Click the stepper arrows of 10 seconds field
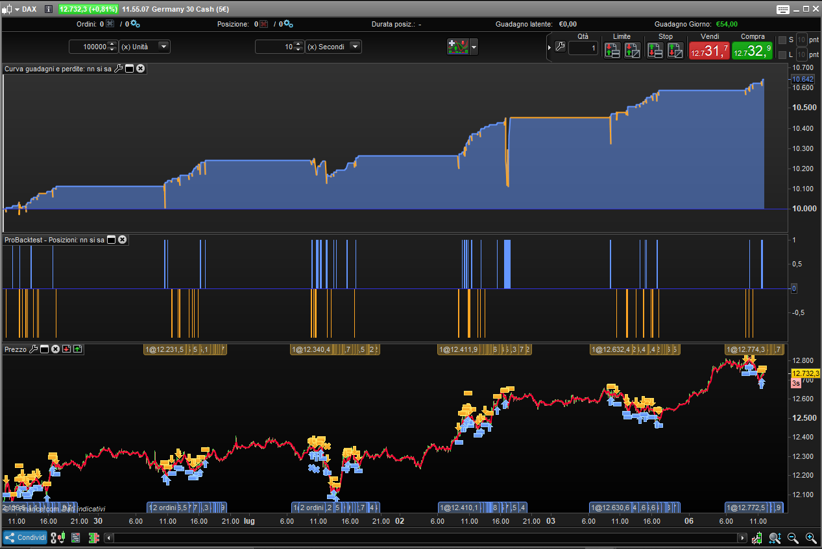 click(298, 47)
